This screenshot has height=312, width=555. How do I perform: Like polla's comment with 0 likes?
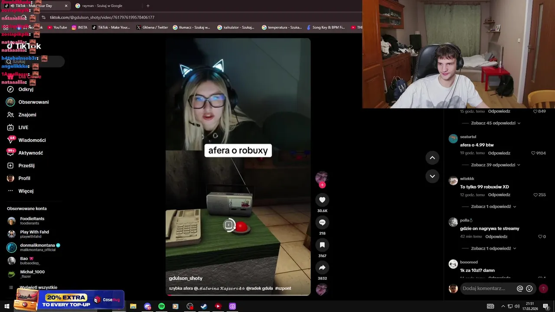click(540, 237)
